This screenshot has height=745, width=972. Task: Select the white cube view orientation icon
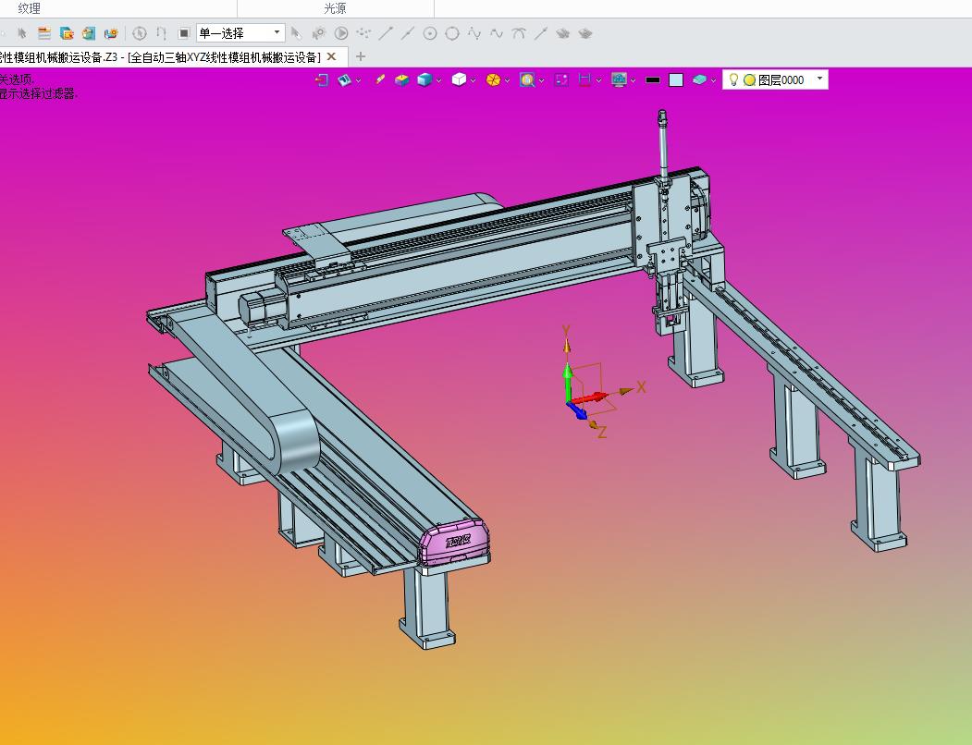point(459,79)
